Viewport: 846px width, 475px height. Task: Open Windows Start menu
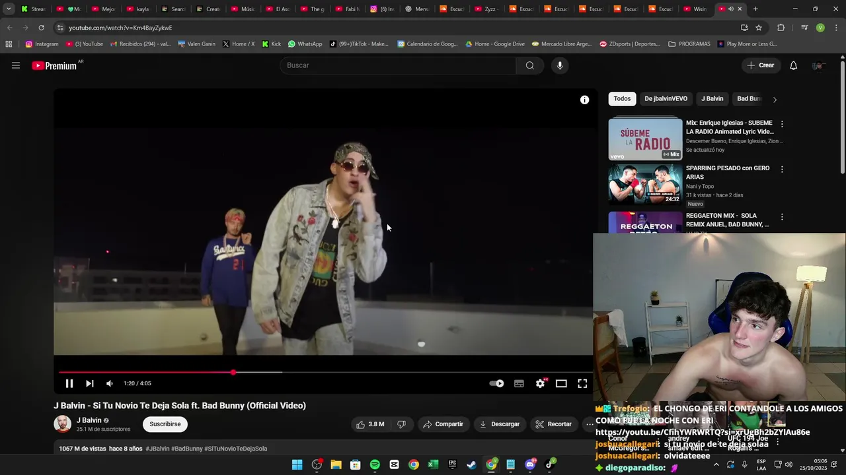click(297, 464)
